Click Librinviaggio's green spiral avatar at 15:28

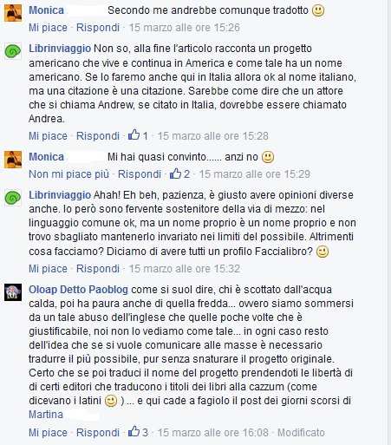click(13, 51)
